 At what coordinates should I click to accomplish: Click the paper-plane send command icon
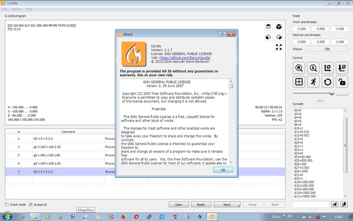point(335,204)
